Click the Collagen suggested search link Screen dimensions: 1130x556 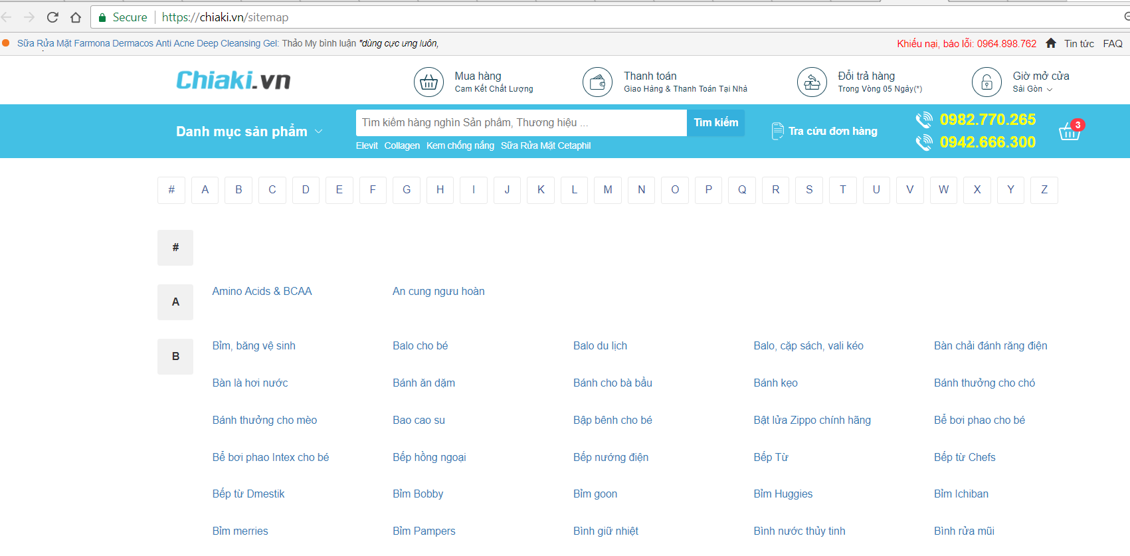[402, 145]
